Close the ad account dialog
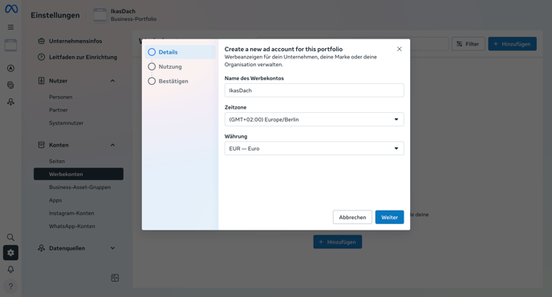 [x=400, y=49]
